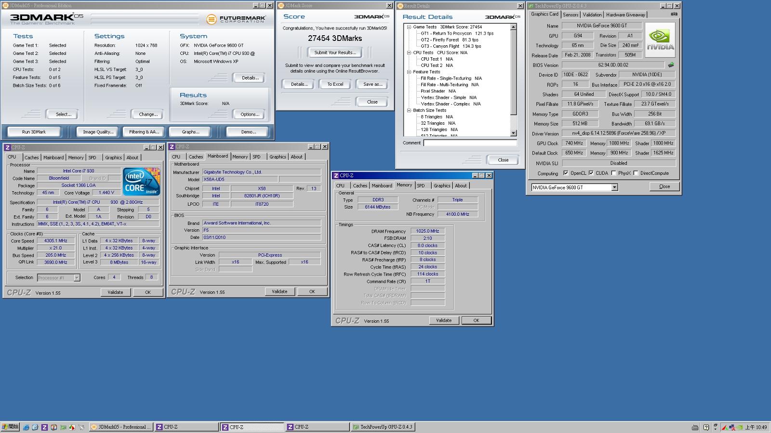Collapse the CPU Tests tree node
This screenshot has width=771, height=433.
click(x=409, y=52)
